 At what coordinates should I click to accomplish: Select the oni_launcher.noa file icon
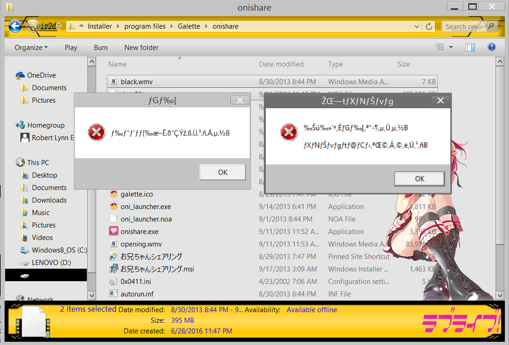[x=113, y=219]
